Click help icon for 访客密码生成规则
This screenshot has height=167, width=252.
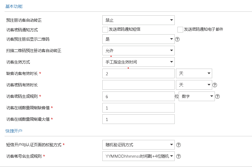click(217, 97)
